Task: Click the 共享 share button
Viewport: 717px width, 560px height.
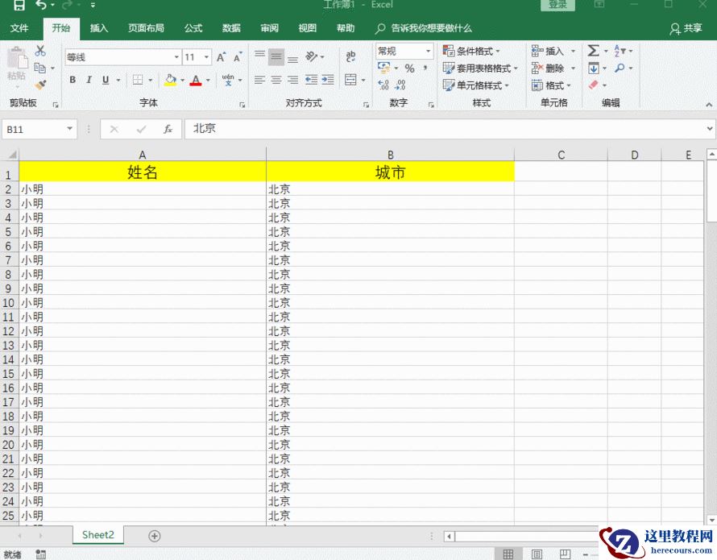Action: [686, 28]
